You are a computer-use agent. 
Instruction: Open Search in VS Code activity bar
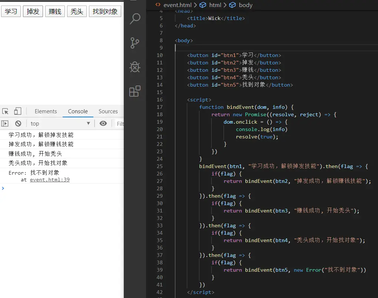pos(135,19)
